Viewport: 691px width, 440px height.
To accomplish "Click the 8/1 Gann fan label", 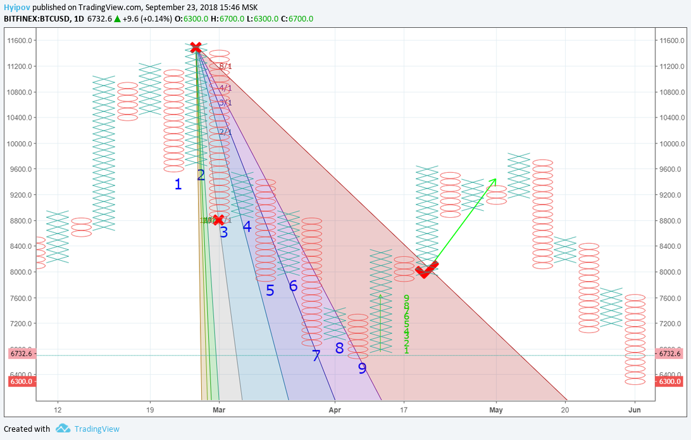I will coord(225,66).
